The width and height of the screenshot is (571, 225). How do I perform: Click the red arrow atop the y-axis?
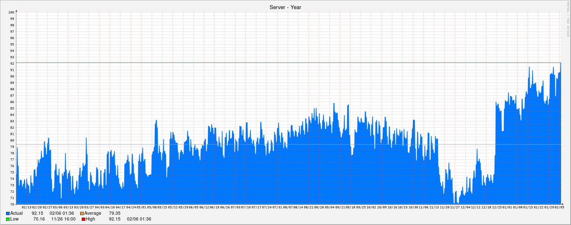tap(16, 11)
